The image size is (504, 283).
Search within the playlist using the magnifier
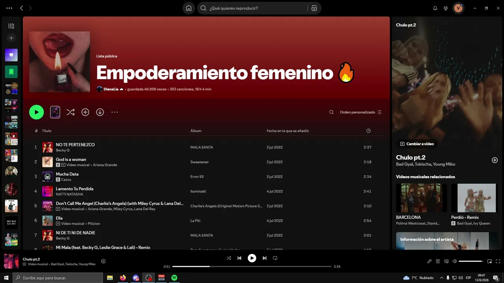[332, 112]
